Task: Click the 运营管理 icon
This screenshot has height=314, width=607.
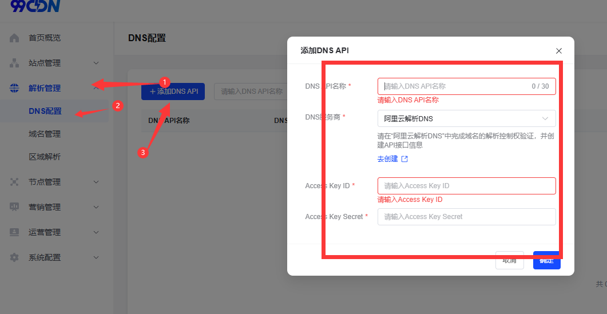Action: 14,232
